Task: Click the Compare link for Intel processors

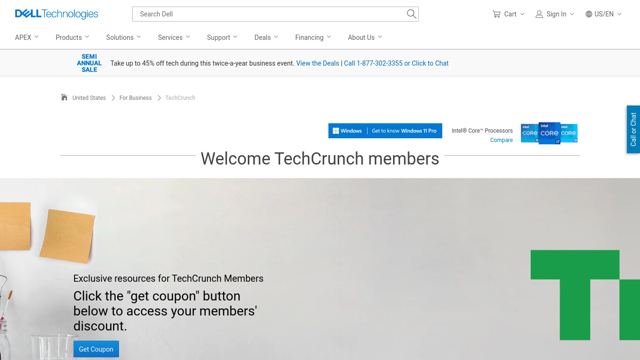Action: (501, 140)
